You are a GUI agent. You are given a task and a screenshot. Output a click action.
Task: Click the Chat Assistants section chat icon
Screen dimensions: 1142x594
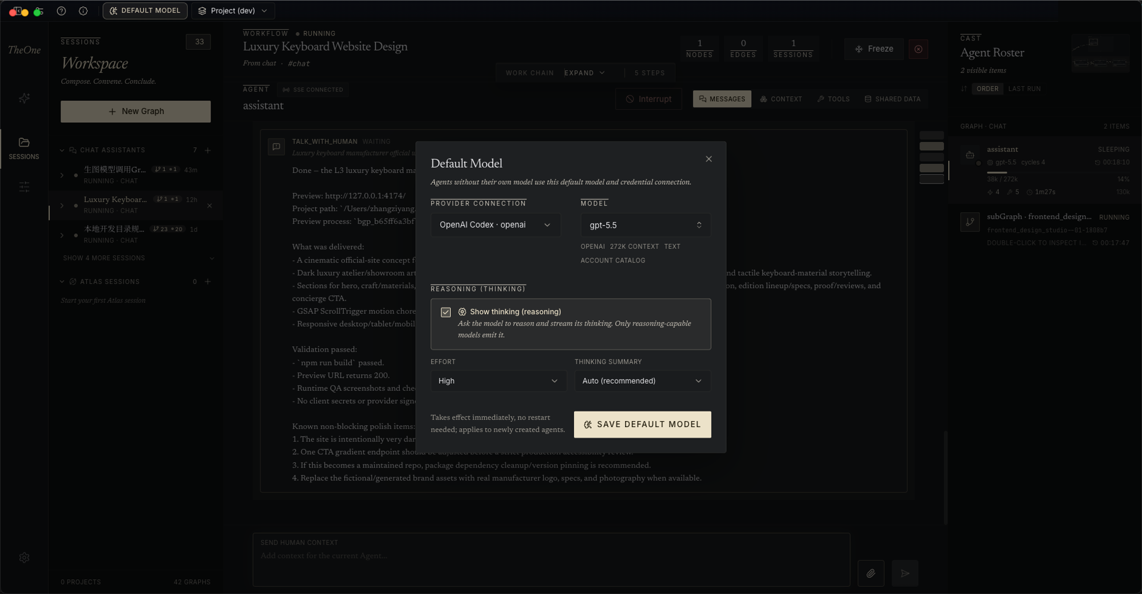point(73,150)
